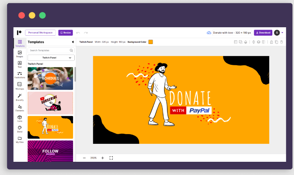The height and width of the screenshot is (175, 294).
Task: Click the green macOS maximize dot
Action: click(43, 15)
